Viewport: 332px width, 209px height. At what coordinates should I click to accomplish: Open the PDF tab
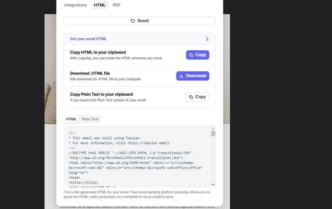[117, 5]
